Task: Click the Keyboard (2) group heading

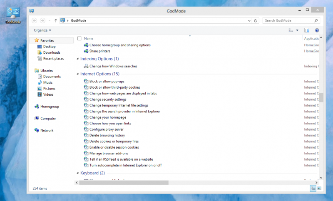Action: tap(92, 173)
